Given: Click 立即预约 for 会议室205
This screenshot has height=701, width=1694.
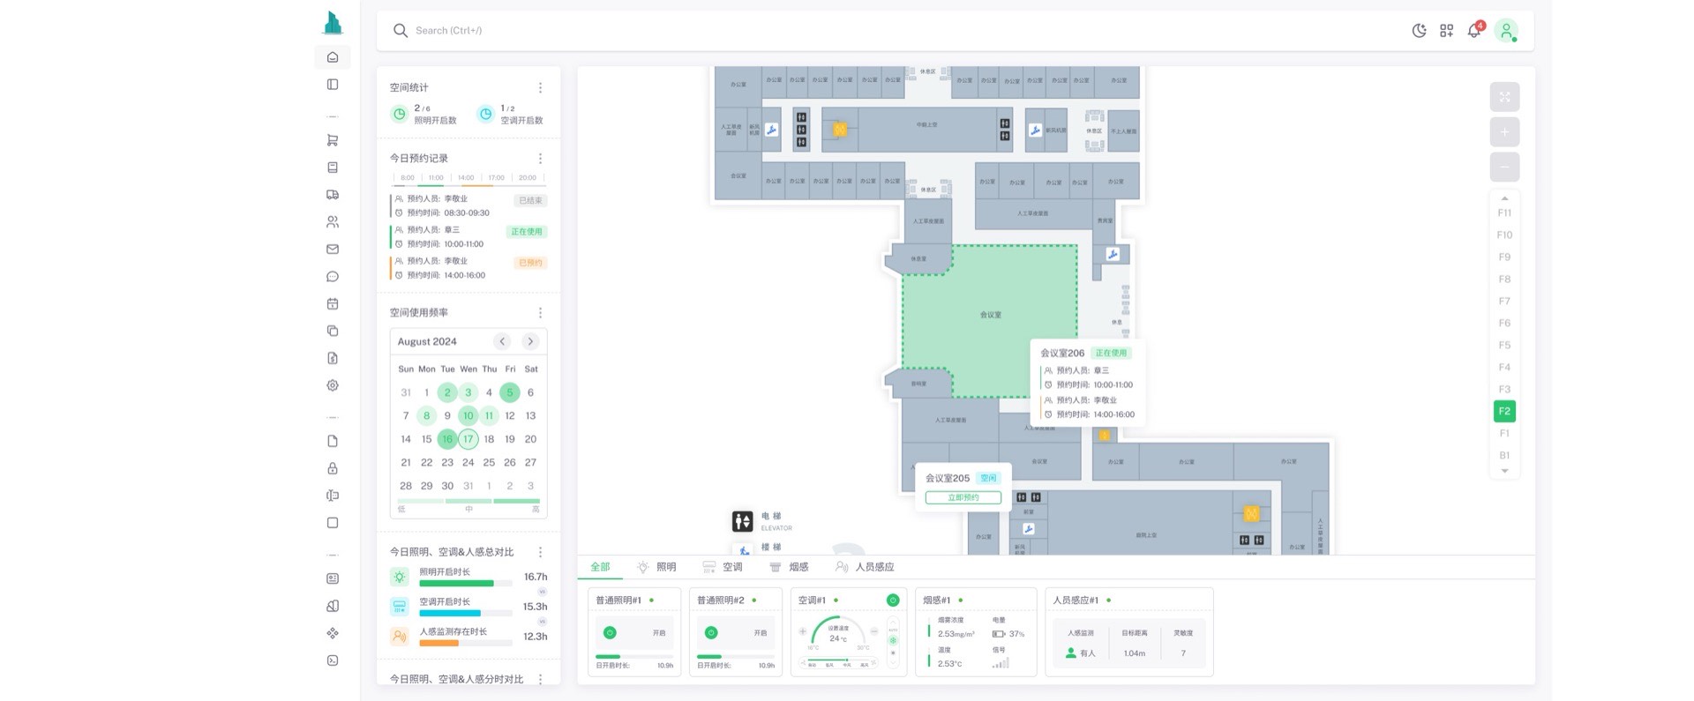Looking at the screenshot, I should click(963, 497).
